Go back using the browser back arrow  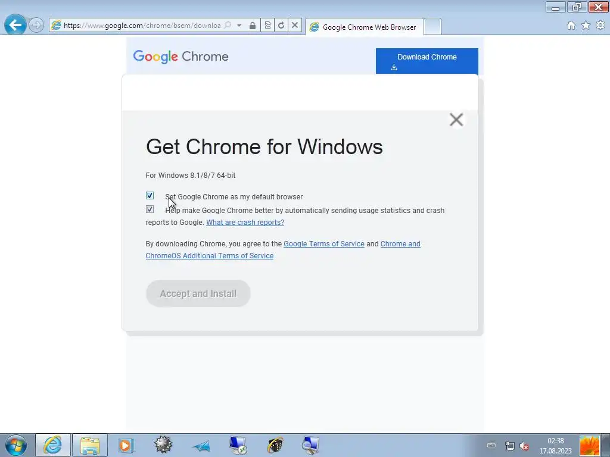point(15,25)
